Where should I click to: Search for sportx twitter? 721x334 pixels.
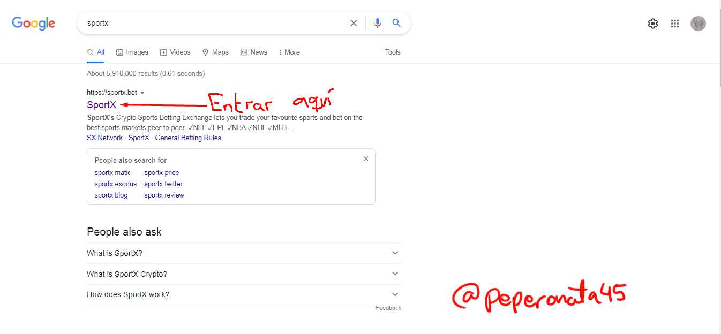pos(163,184)
